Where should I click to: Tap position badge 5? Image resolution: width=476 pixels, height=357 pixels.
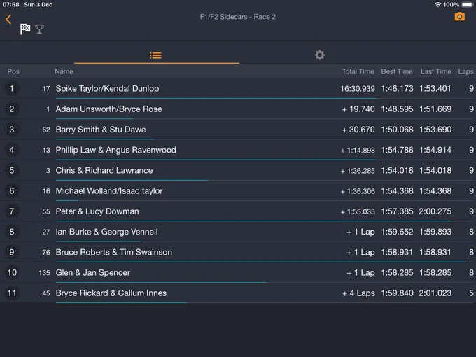tap(12, 170)
